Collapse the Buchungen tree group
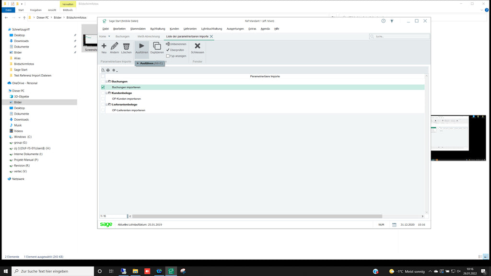The image size is (491, 276). (106, 81)
